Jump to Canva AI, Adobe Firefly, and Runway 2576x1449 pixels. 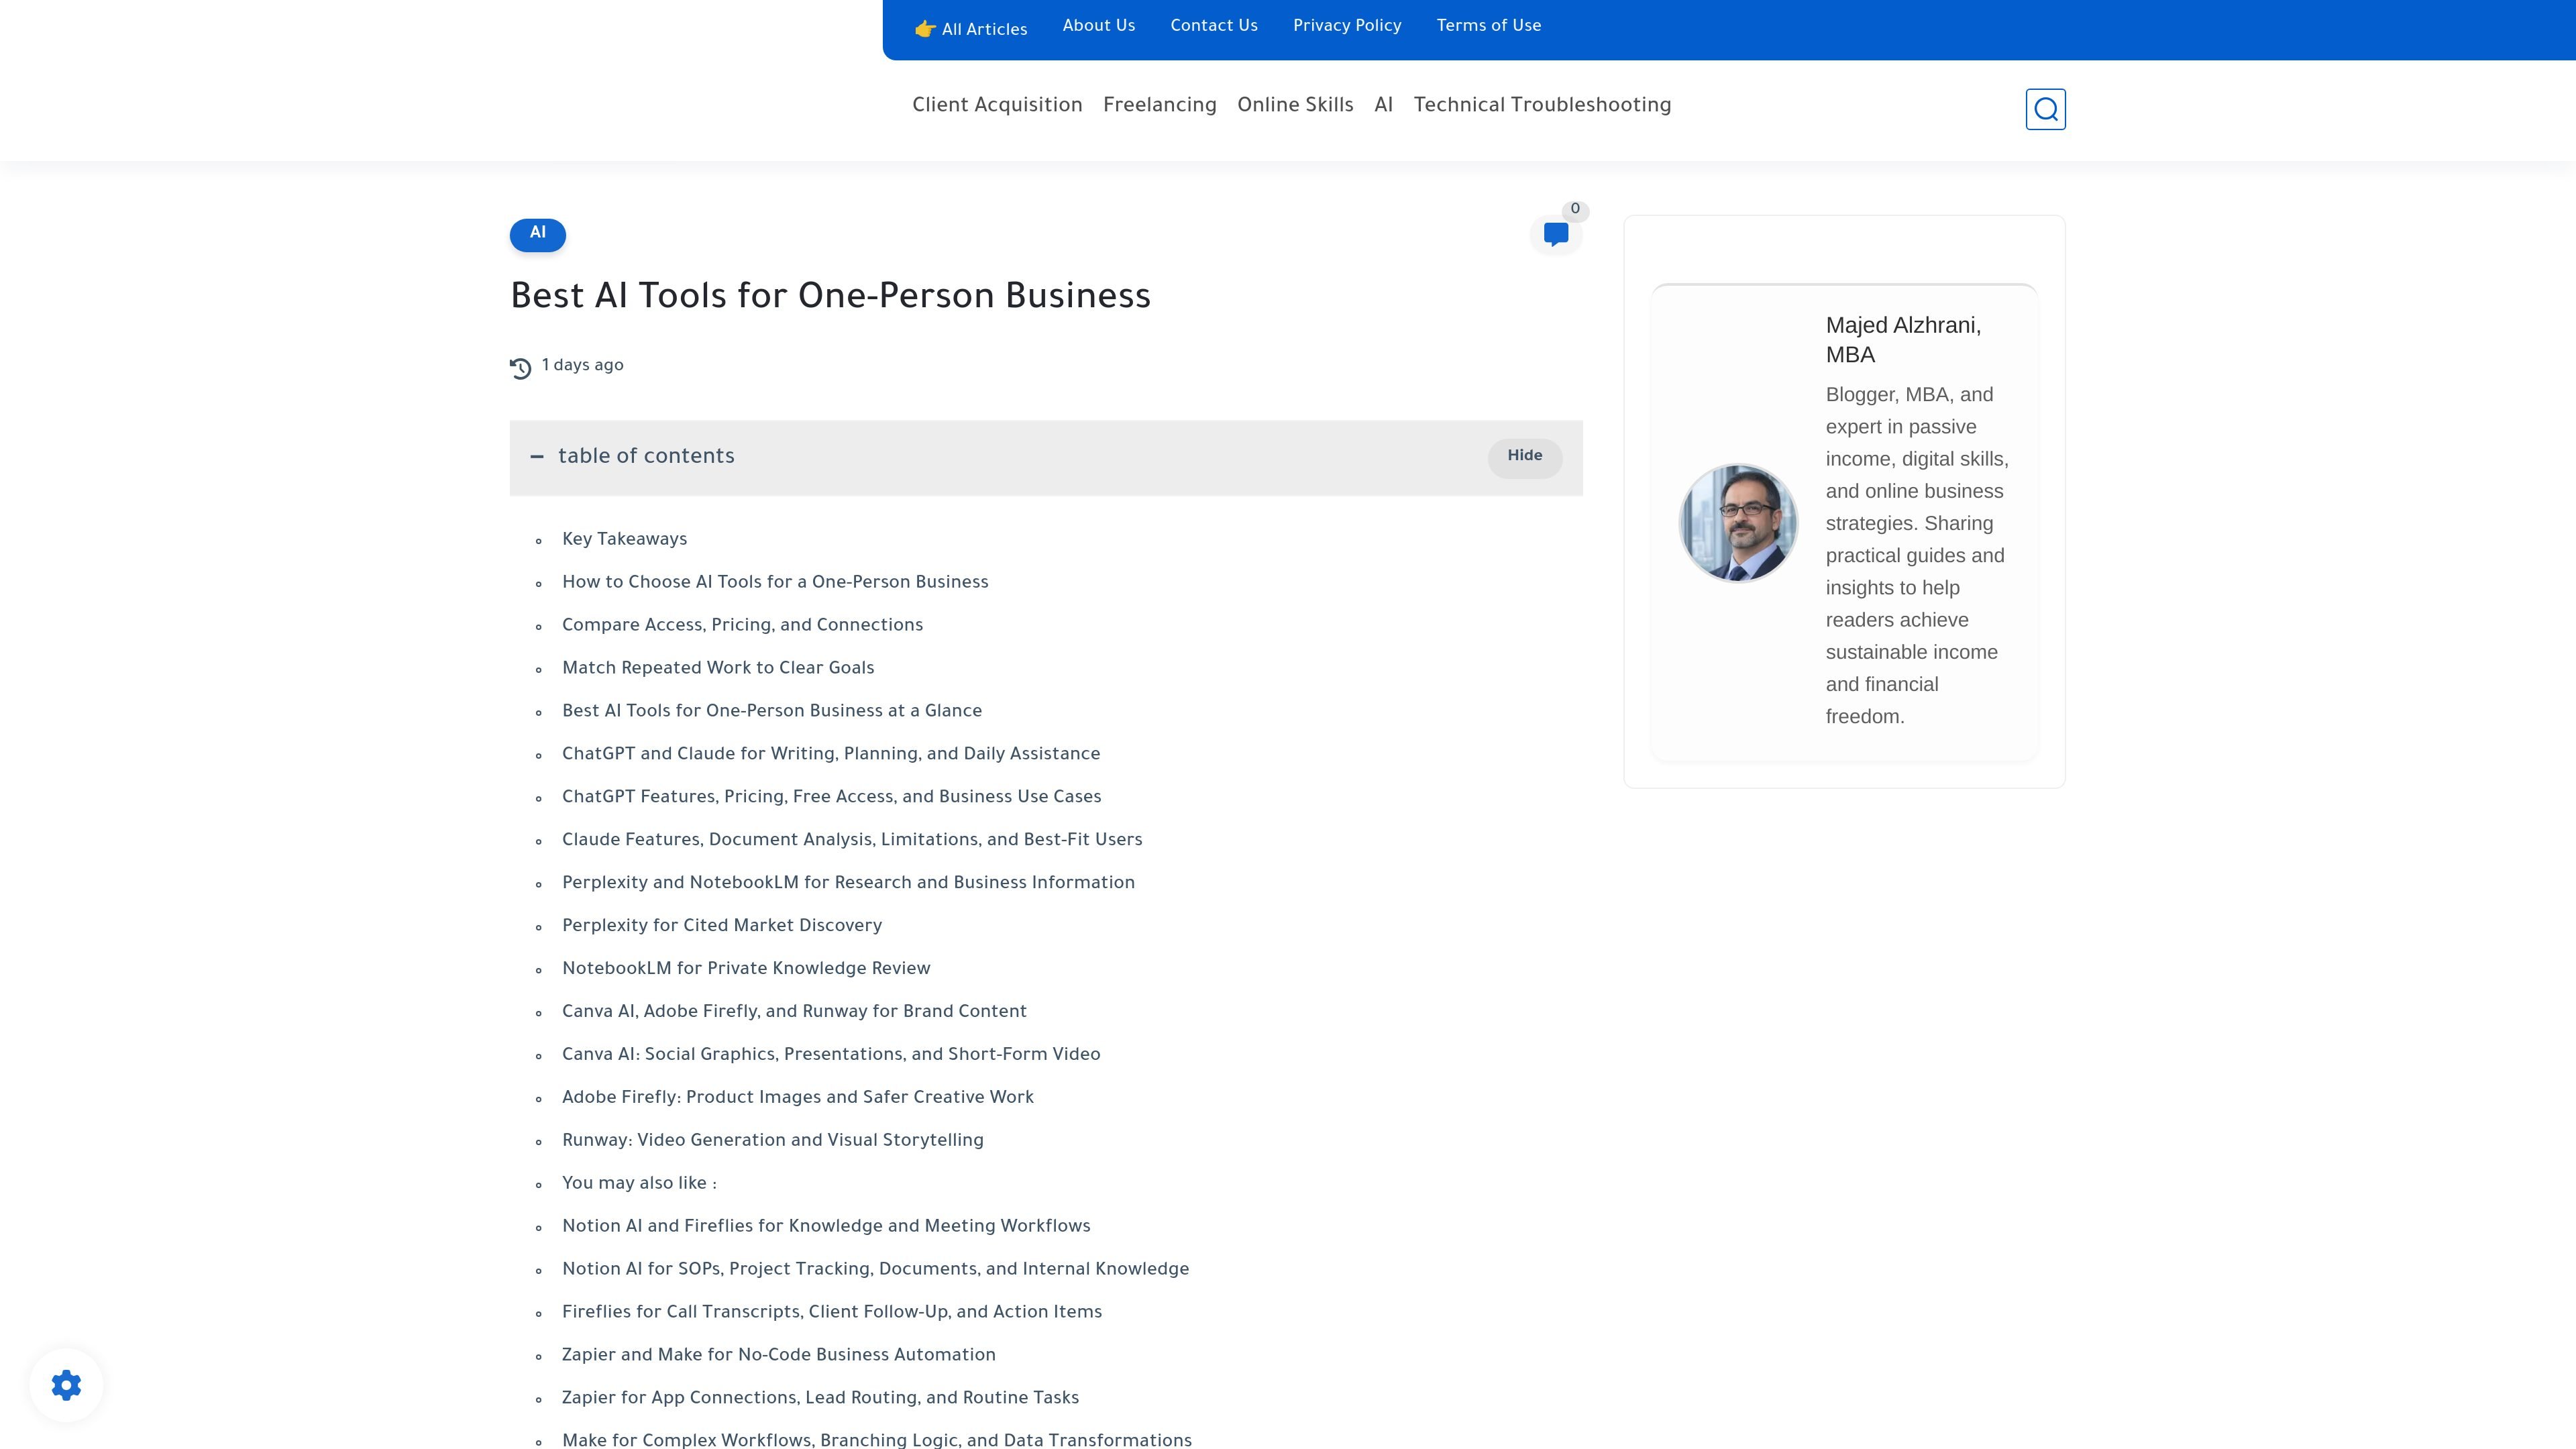(x=794, y=1012)
